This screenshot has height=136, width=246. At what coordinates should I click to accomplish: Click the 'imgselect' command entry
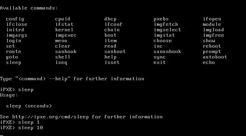coord(167,30)
